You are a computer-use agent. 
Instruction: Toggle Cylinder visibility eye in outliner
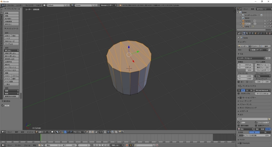[265, 24]
